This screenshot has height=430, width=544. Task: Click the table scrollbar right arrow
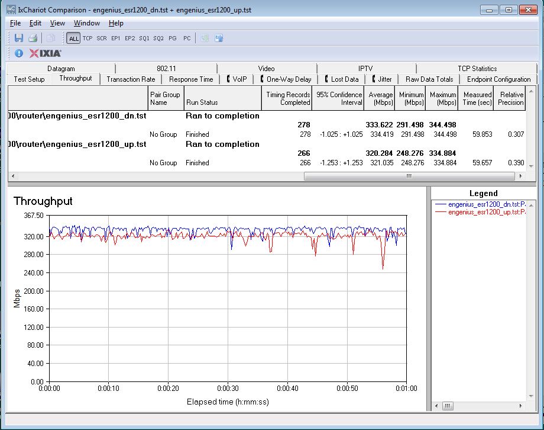(520, 176)
